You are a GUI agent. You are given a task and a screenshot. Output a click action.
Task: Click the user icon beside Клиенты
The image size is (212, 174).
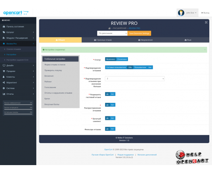pyautogui.click(x=3, y=77)
